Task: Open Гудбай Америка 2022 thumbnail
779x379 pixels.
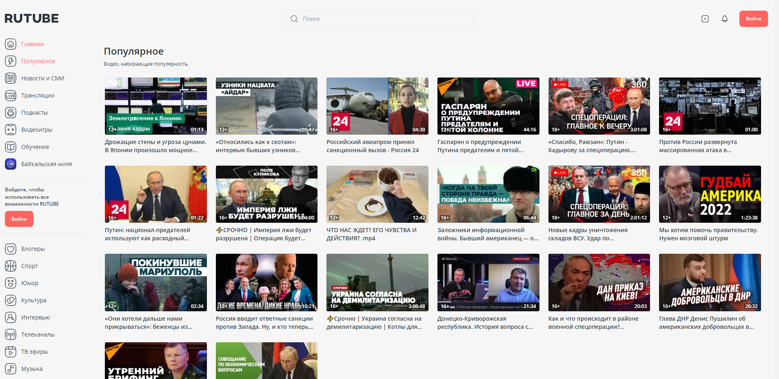Action: click(x=710, y=194)
